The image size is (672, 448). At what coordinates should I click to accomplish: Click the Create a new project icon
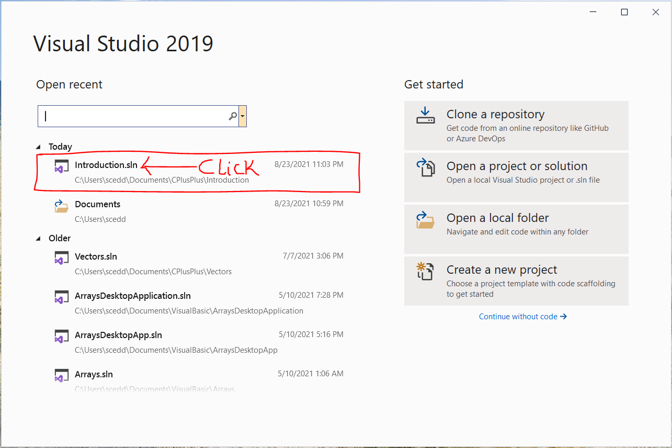pyautogui.click(x=425, y=271)
